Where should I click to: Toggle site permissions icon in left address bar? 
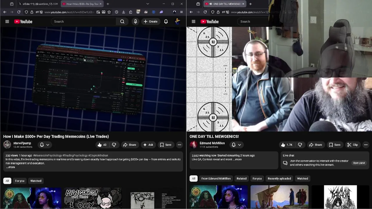click(x=37, y=12)
